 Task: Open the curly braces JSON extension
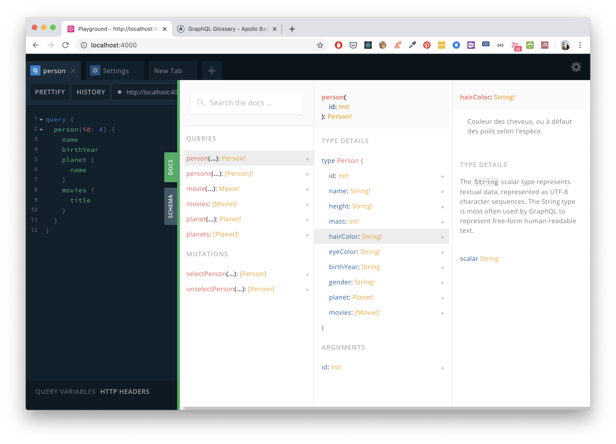(x=500, y=45)
